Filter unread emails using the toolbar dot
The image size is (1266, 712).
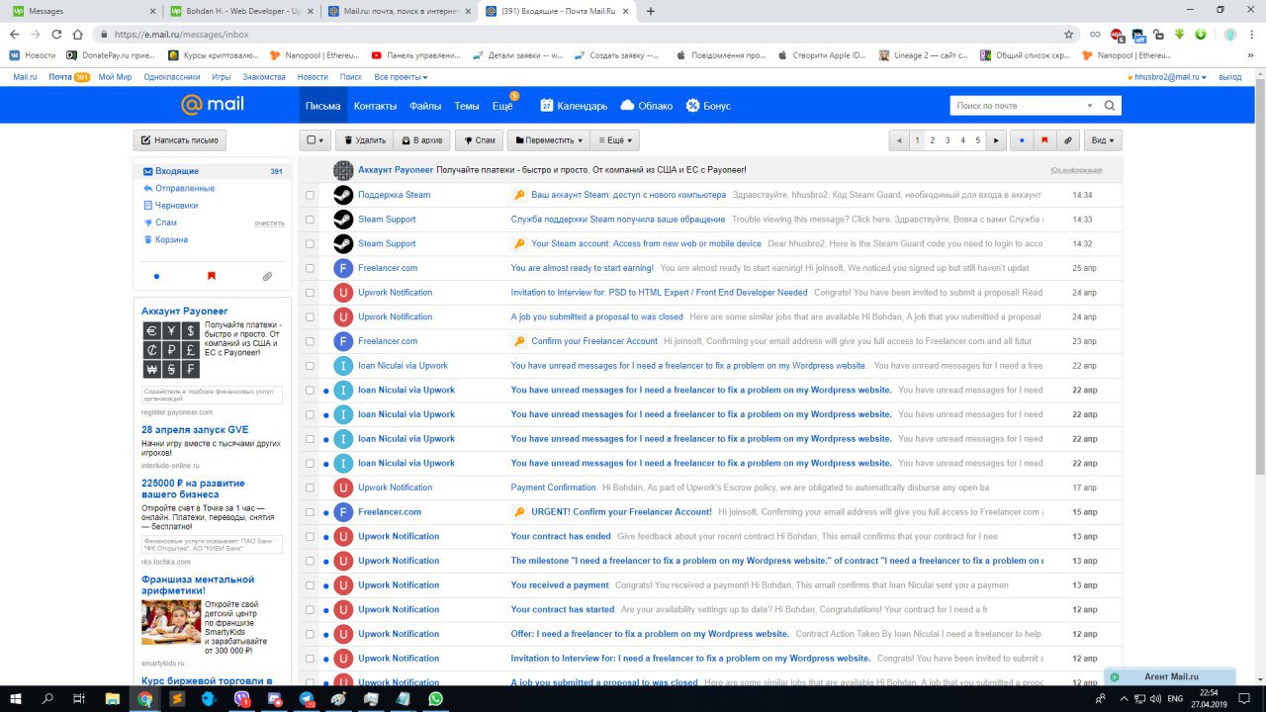[x=1022, y=140]
